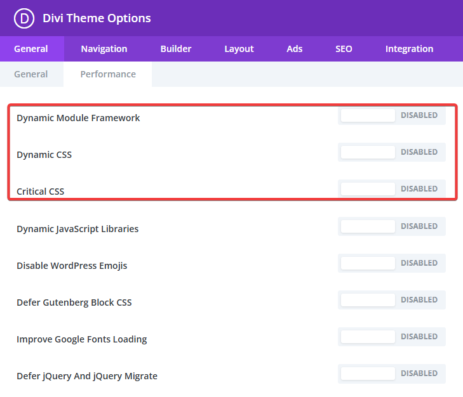Enable Dynamic JavaScript Libraries toggle
463x397 pixels.
391,226
